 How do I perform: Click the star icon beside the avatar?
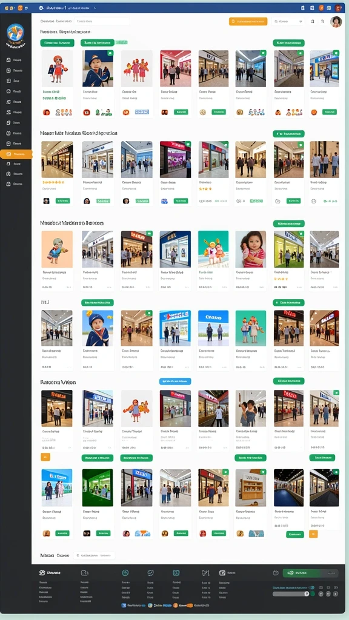323,21
